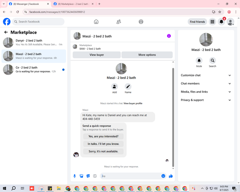Open Windows taskbar search
Screen dimensions: 240x192
coord(13,188)
